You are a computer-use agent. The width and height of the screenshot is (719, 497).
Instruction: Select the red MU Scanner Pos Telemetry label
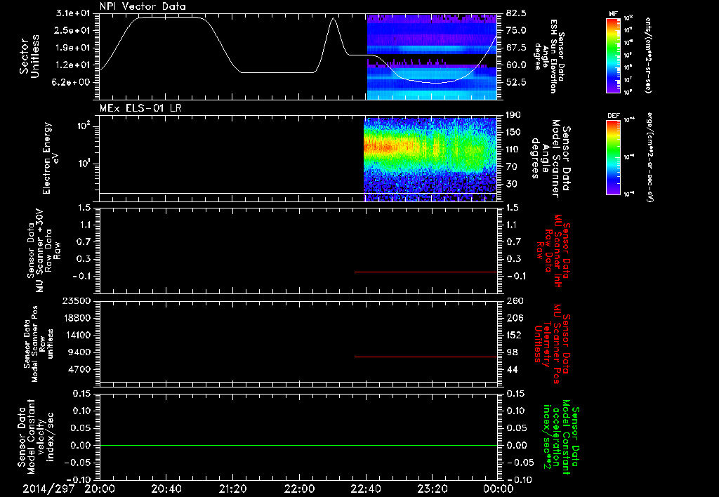tap(552, 344)
